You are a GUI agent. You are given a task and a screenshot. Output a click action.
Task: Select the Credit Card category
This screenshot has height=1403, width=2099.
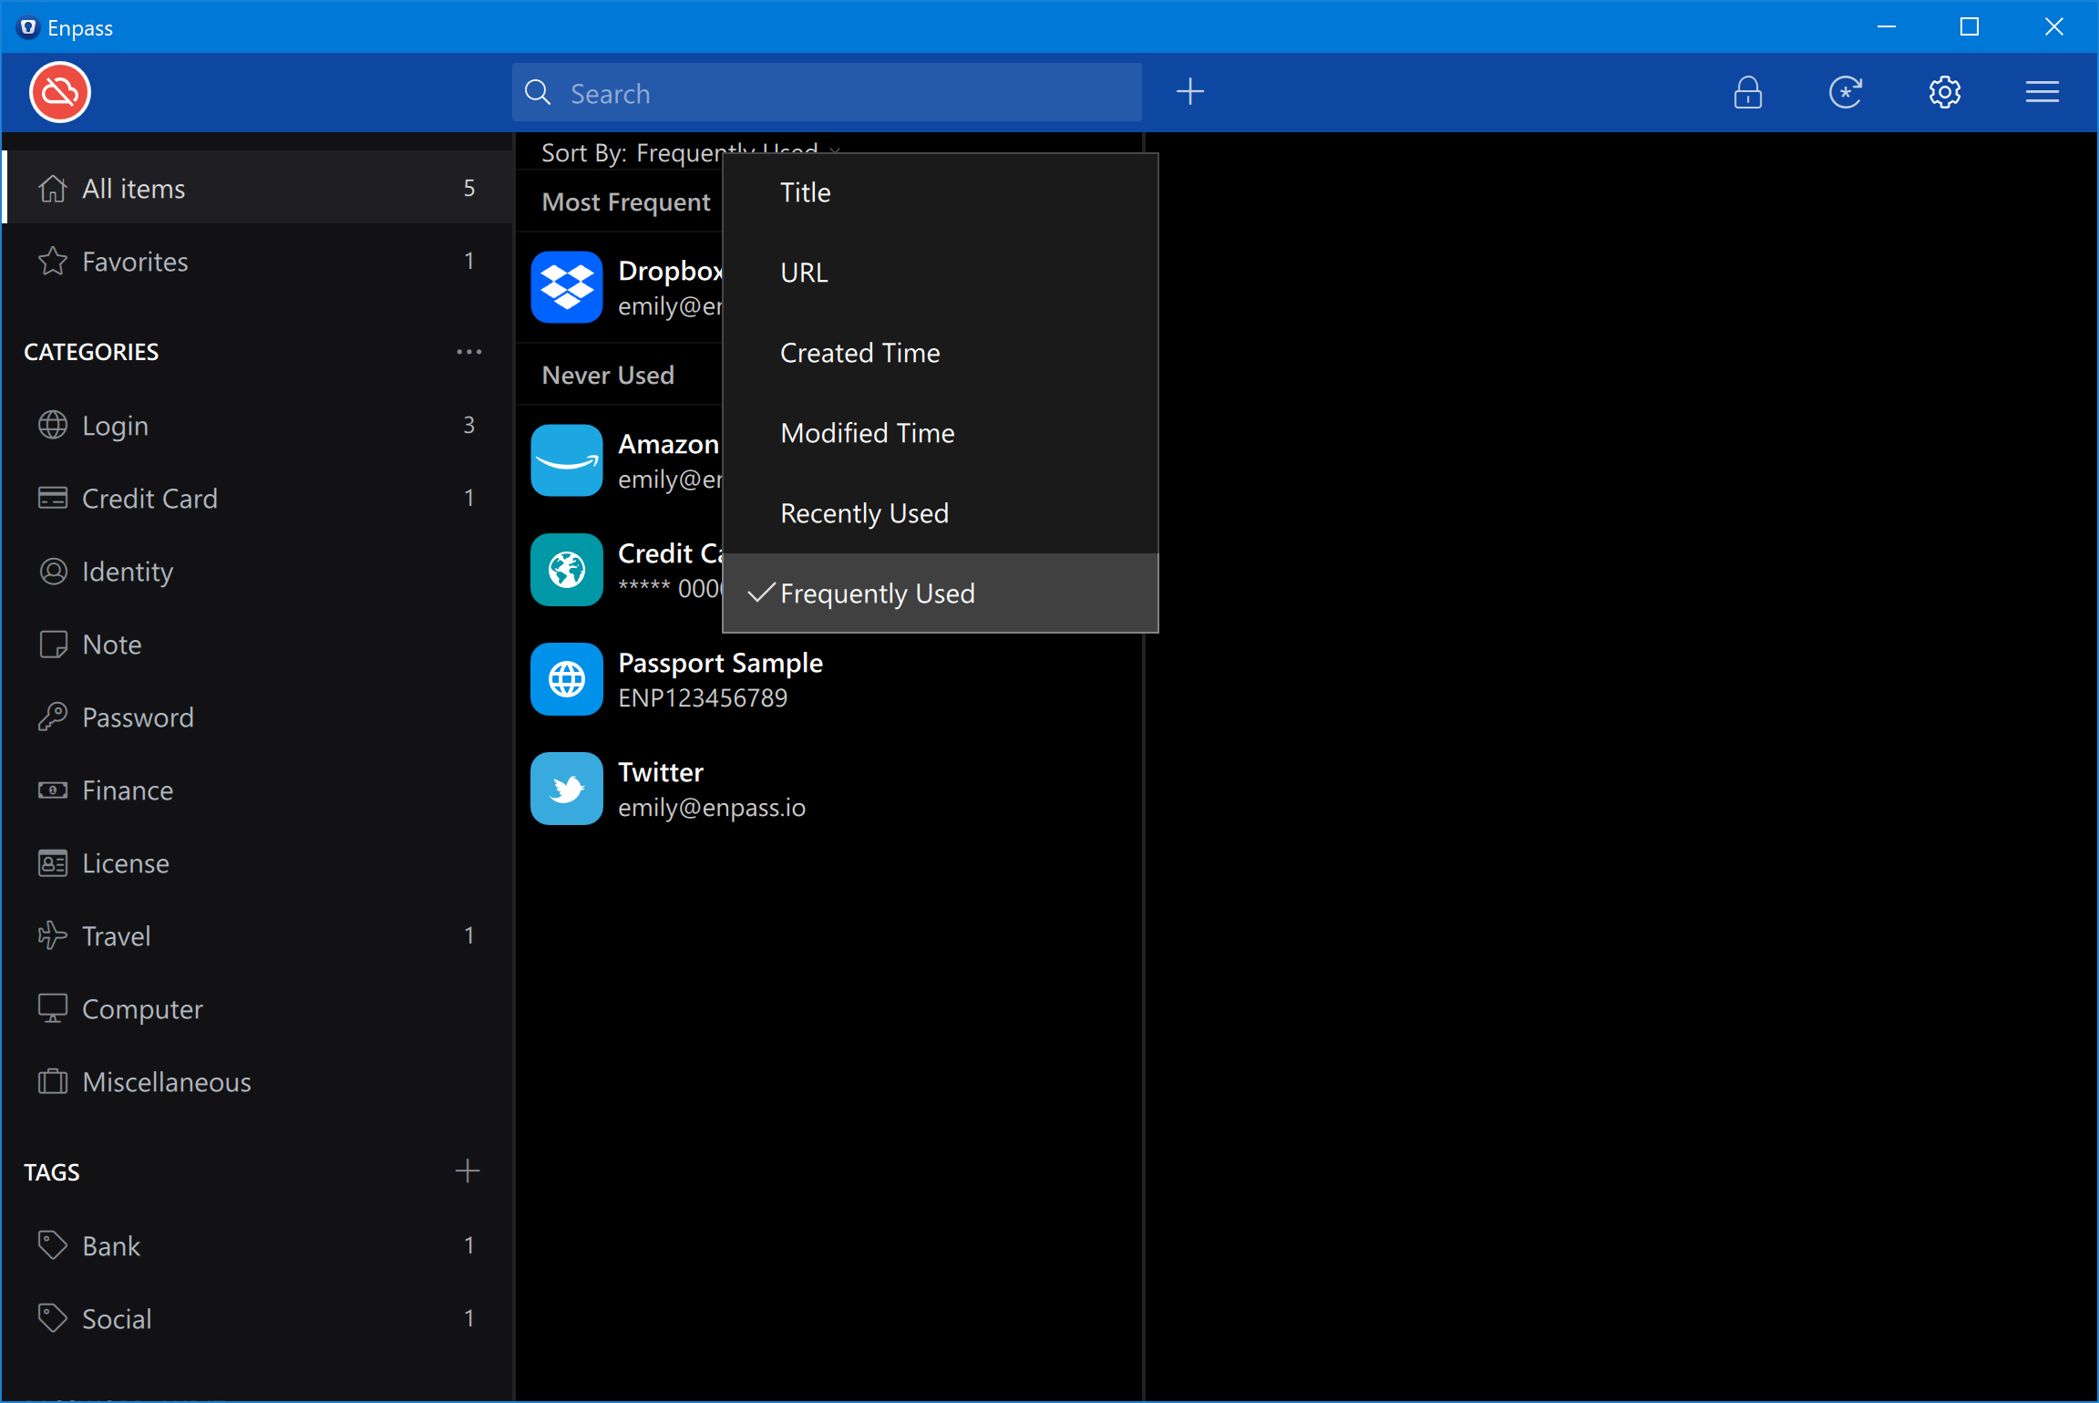tap(258, 498)
